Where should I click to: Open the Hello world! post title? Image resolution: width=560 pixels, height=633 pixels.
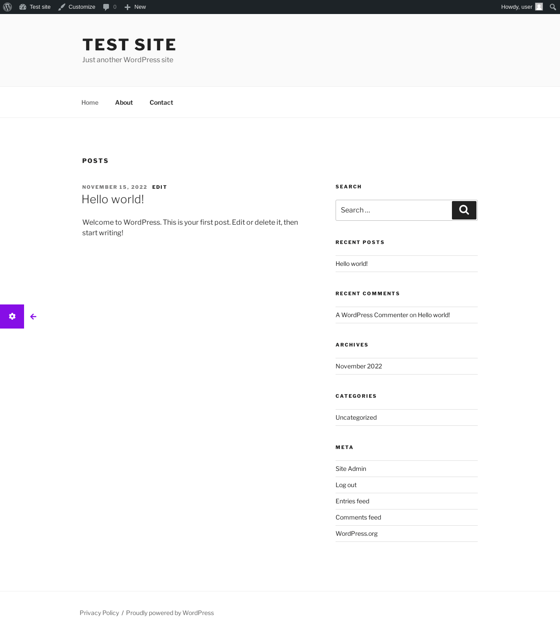click(x=113, y=199)
